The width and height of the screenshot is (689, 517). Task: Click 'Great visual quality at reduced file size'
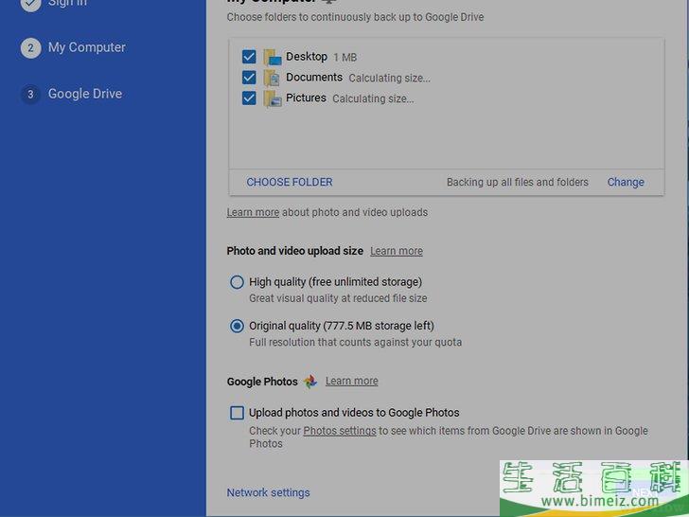tap(338, 298)
